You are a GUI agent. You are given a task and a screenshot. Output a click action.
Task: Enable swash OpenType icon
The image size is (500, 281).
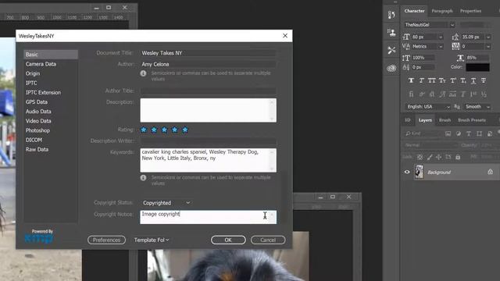point(442,94)
